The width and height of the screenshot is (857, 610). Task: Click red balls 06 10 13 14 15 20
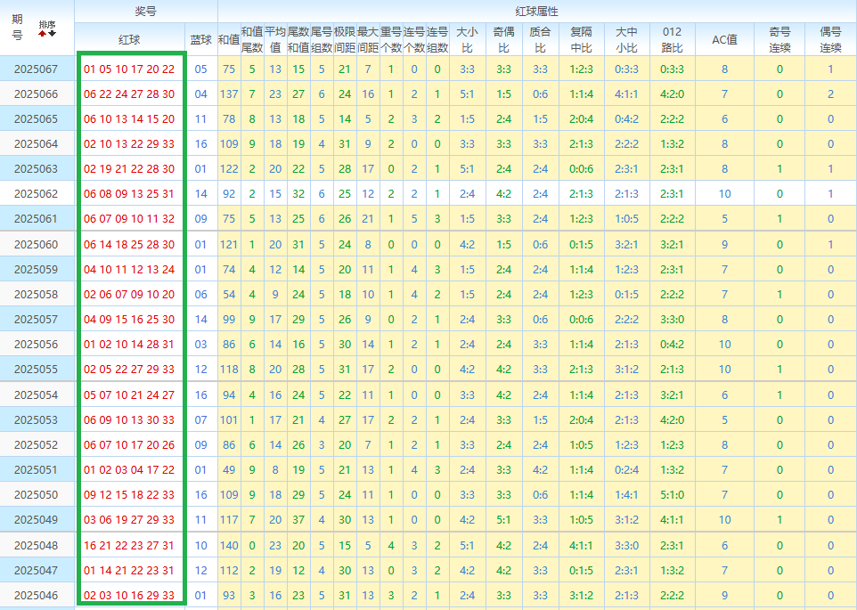pos(129,119)
